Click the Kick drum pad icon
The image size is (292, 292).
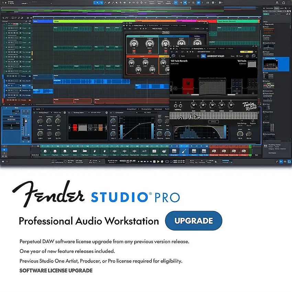45,151
